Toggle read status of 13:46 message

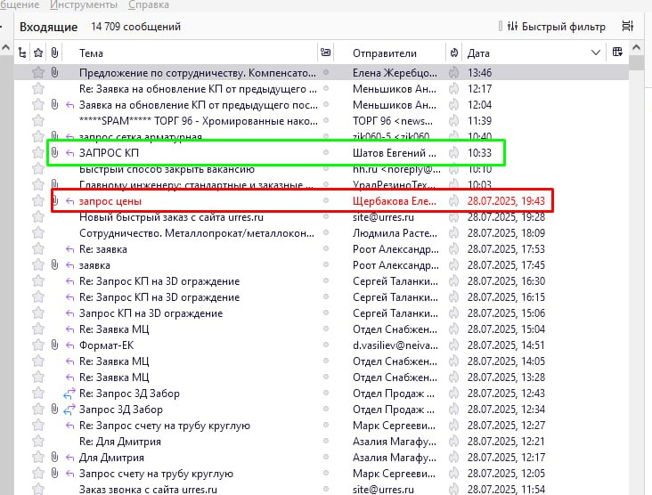coord(326,72)
